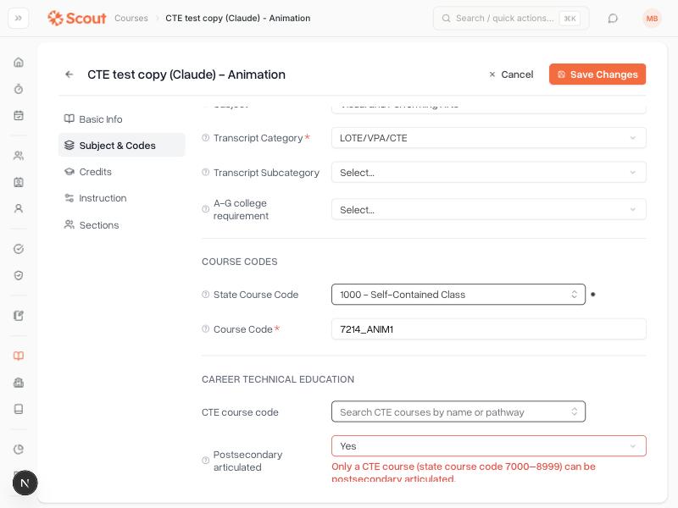Screen dimensions: 678x508
Task: Open the MB user avatar menu
Action: click(652, 18)
